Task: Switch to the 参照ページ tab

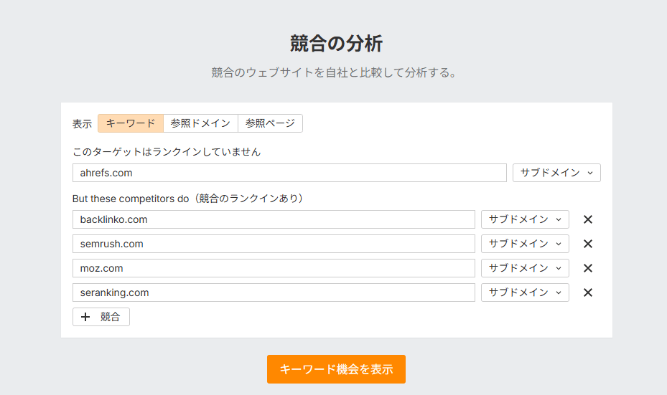Action: pyautogui.click(x=270, y=123)
